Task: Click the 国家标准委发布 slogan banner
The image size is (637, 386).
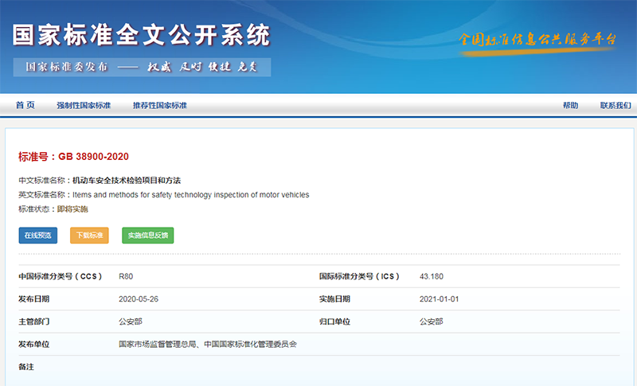Action: pyautogui.click(x=142, y=68)
